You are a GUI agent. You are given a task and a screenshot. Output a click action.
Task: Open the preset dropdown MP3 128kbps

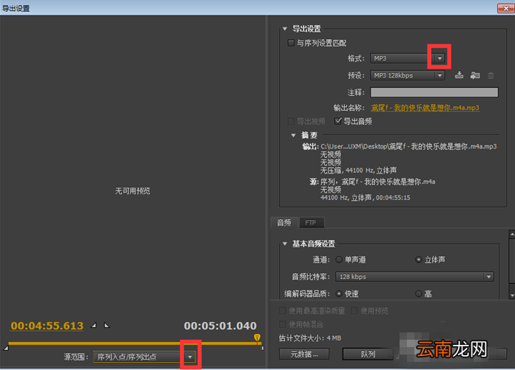(407, 75)
